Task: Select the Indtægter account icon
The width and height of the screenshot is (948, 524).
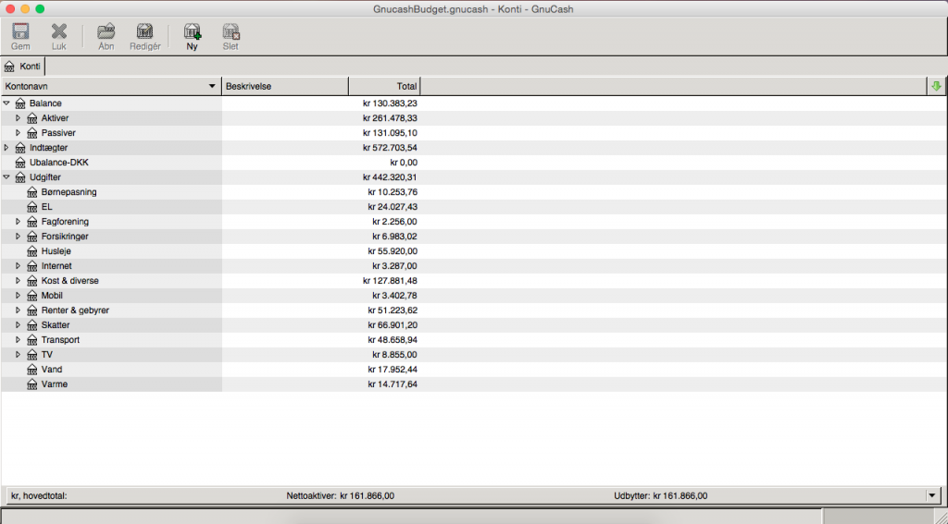Action: pyautogui.click(x=20, y=148)
